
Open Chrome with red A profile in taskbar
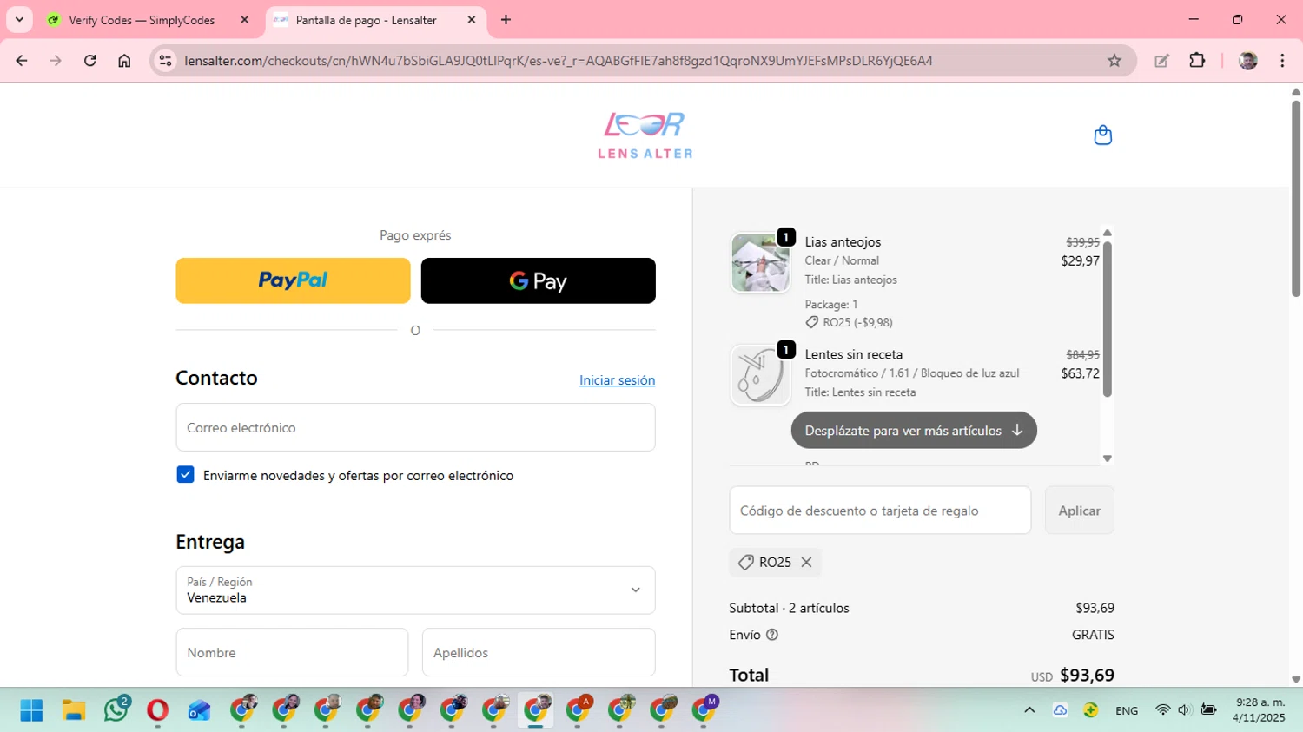tap(579, 709)
